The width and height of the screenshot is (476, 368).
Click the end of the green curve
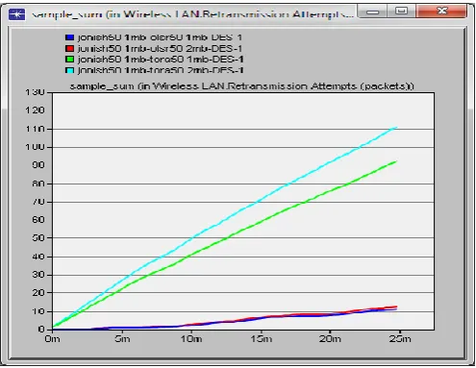(396, 161)
